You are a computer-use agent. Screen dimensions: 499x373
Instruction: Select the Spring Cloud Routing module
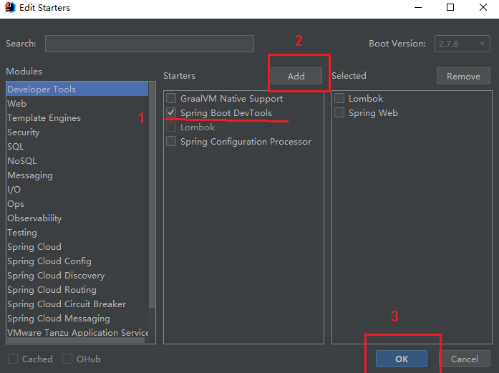[77, 290]
